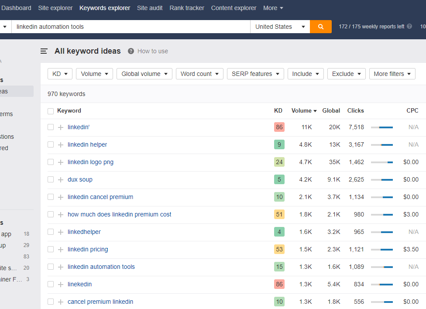
Task: Expand the More menu in top navigation
Action: tap(273, 8)
